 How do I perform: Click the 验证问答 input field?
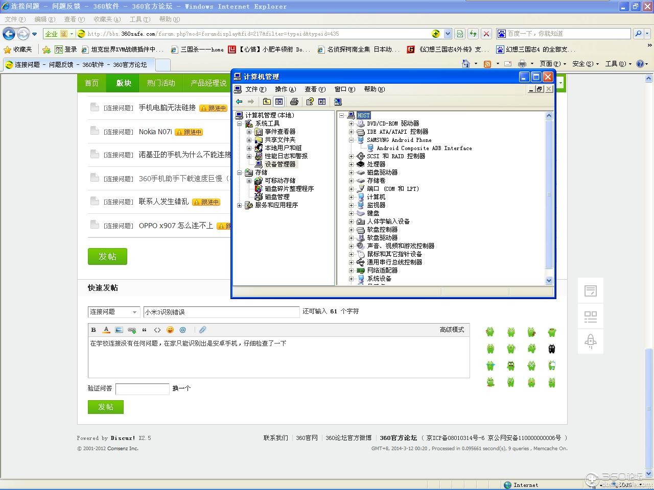[143, 389]
